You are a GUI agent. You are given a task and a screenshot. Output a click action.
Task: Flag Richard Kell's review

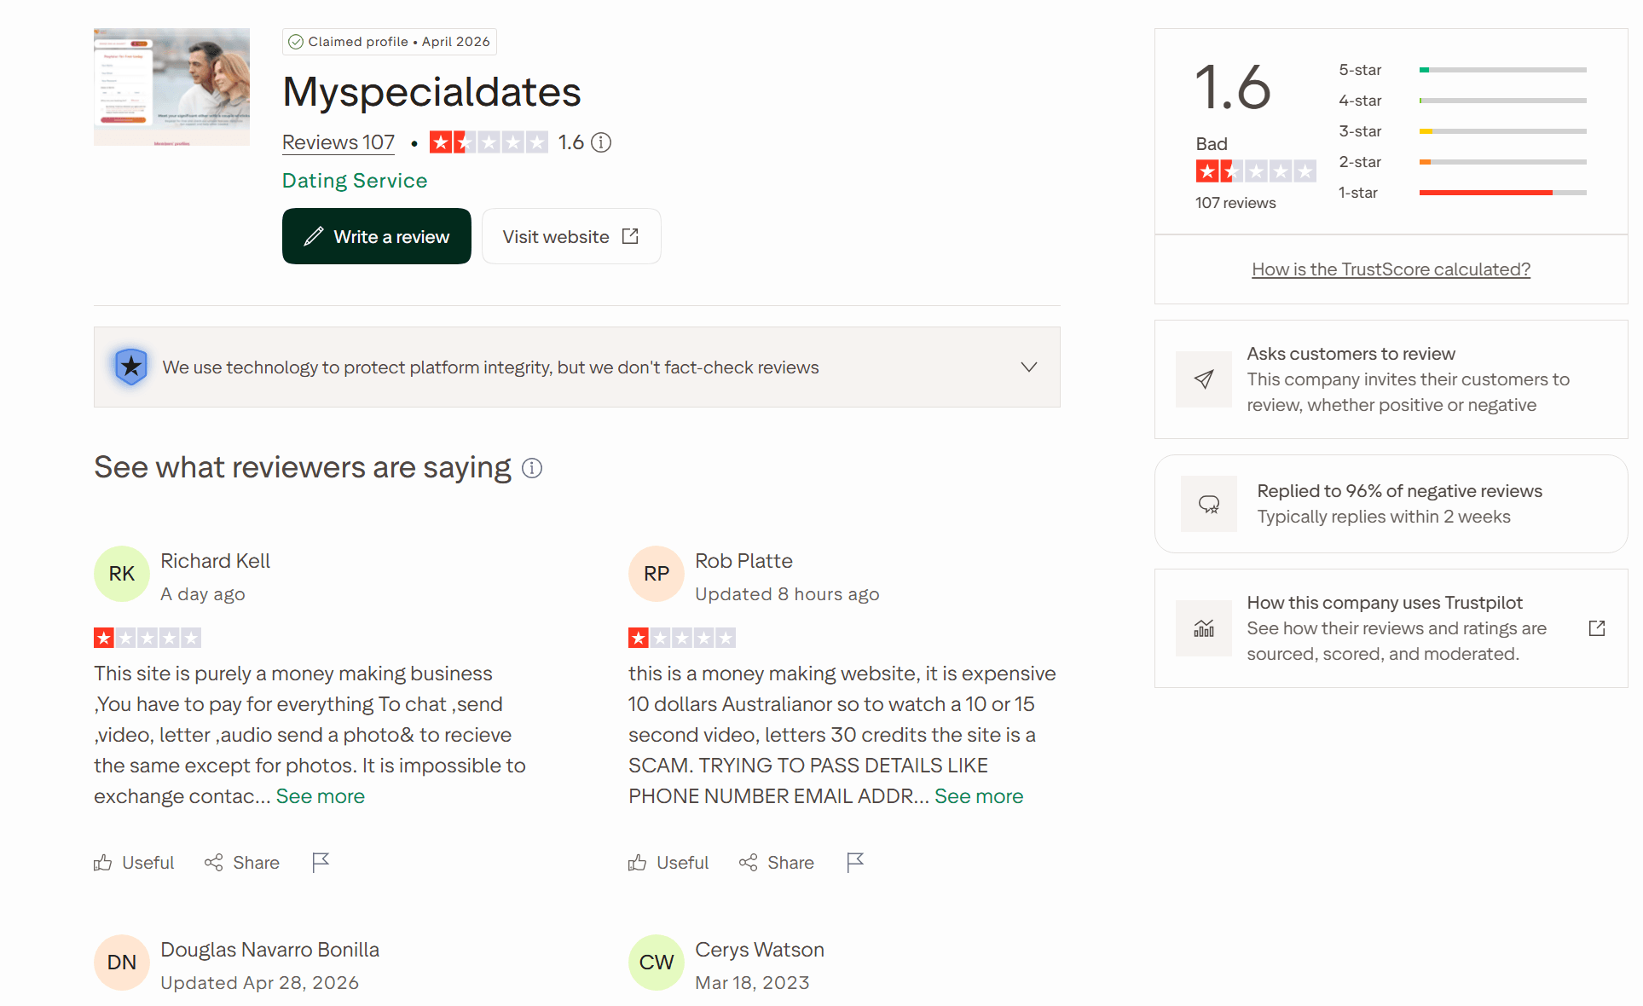321,863
